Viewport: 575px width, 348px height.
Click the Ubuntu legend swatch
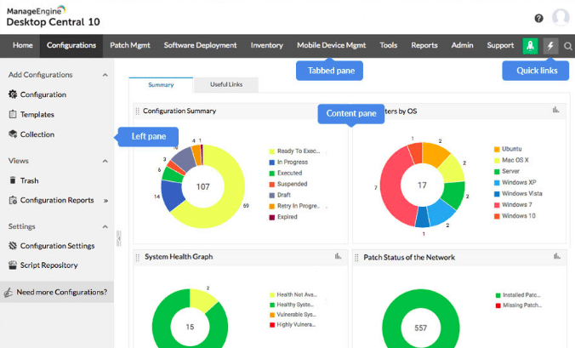click(497, 149)
